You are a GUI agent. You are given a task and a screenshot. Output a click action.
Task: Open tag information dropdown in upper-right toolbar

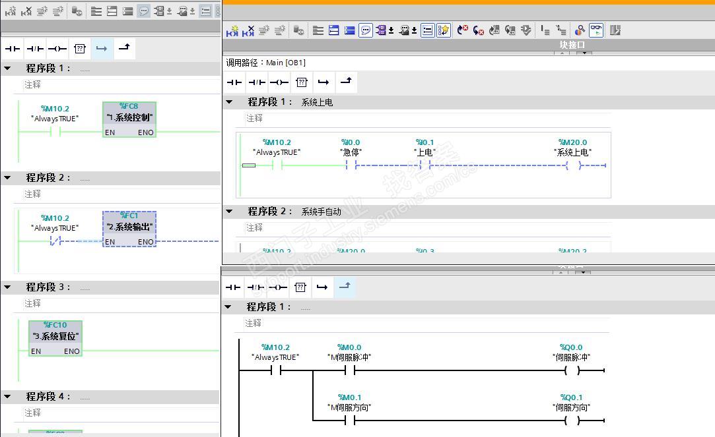coord(414,31)
